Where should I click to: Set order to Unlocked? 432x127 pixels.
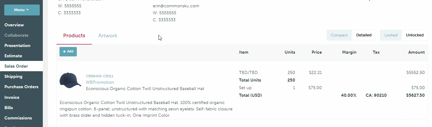pyautogui.click(x=414, y=35)
